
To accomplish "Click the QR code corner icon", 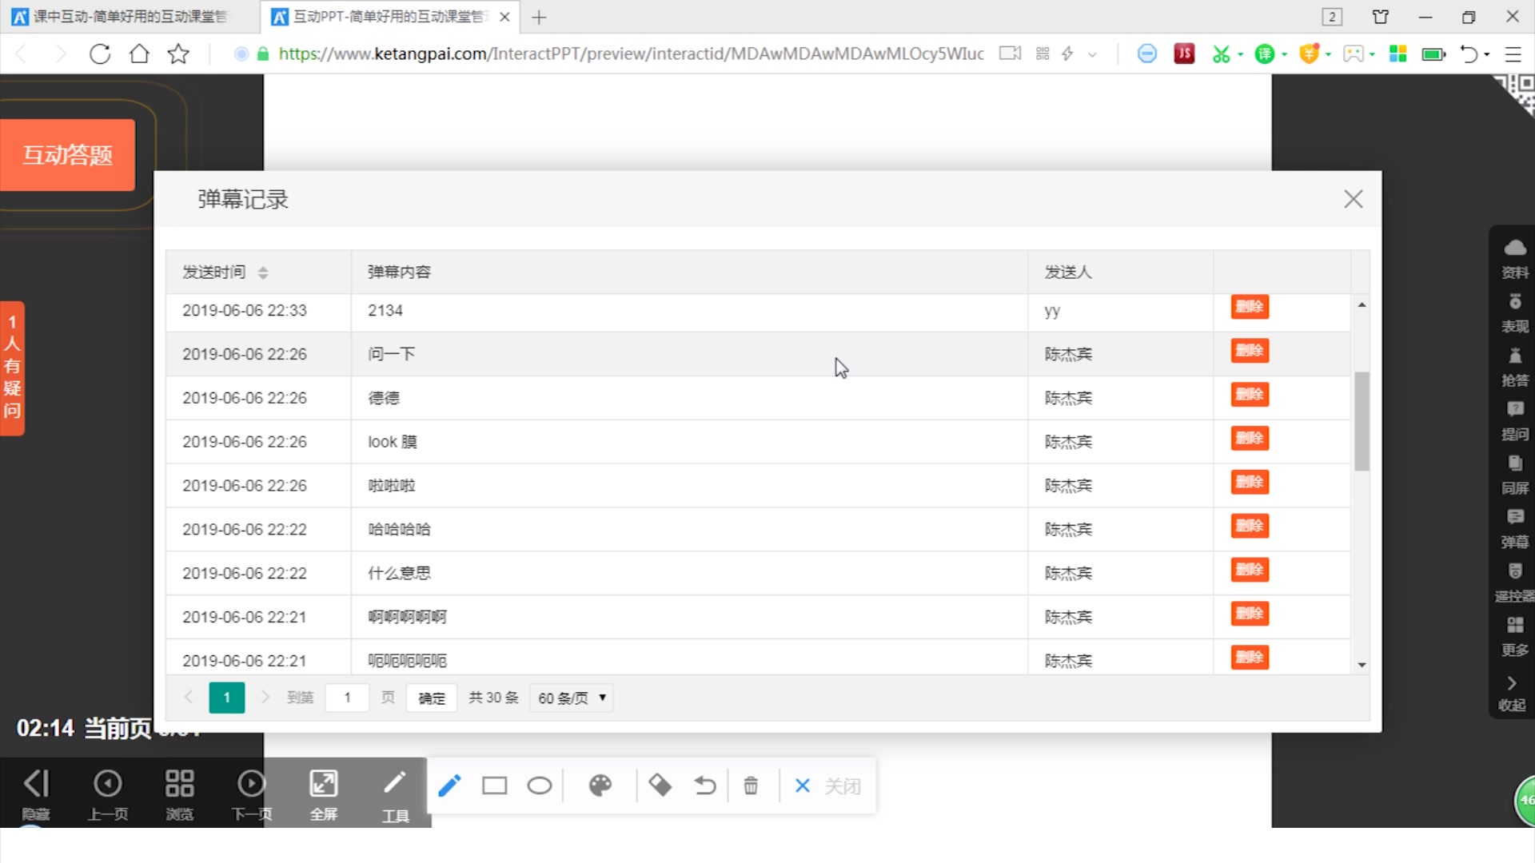I will pos(1515,93).
